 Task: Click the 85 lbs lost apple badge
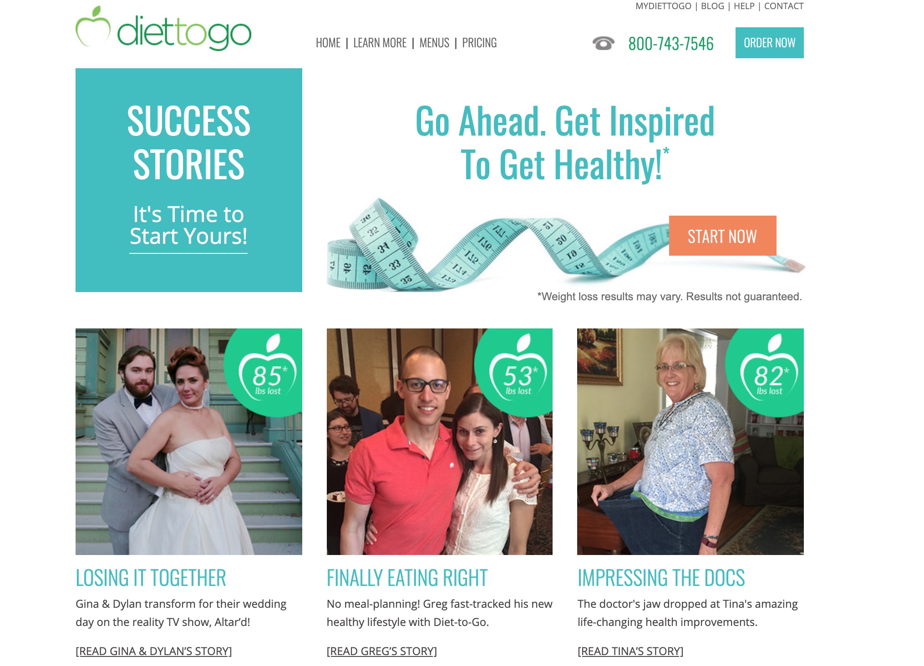[x=268, y=369]
